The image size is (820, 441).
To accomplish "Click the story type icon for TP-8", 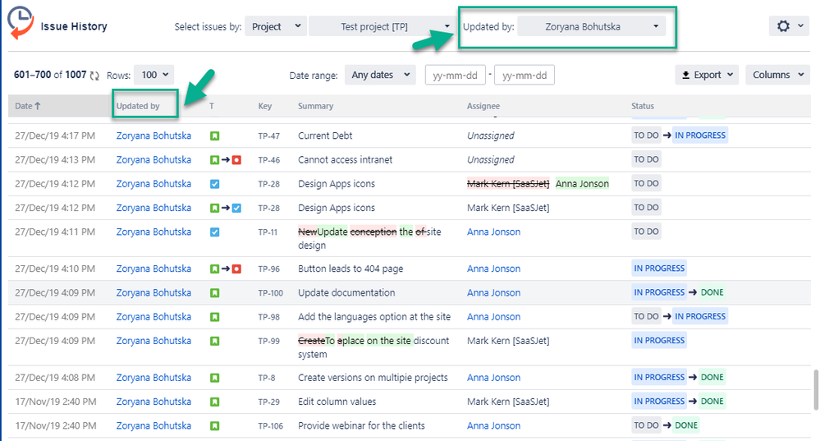I will tap(214, 378).
